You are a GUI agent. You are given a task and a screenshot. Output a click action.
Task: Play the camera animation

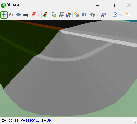(92, 15)
